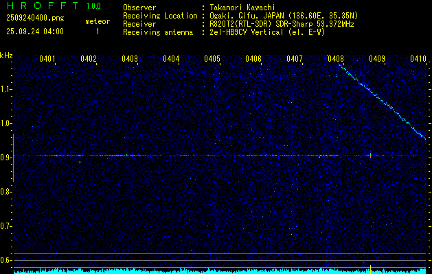Click the 0.9 frequency axis label

point(5,158)
